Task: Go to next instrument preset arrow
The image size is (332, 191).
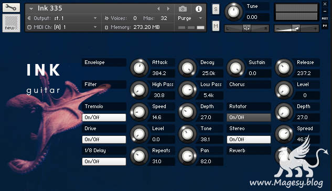Action: (168, 9)
